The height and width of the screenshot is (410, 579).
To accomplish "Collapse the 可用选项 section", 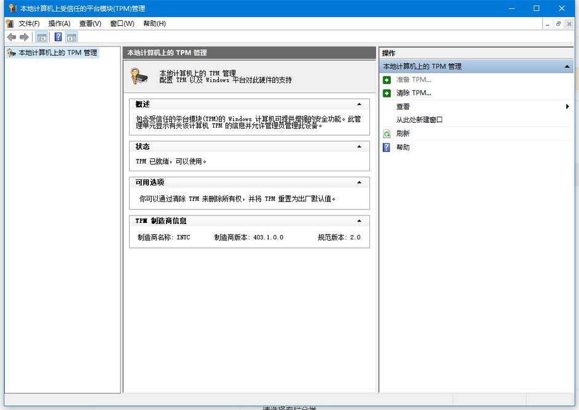I will (359, 182).
